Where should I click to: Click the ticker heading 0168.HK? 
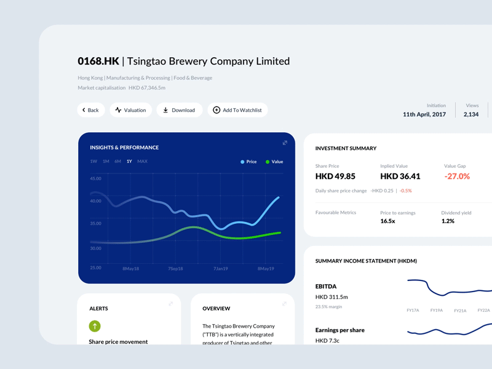point(98,61)
